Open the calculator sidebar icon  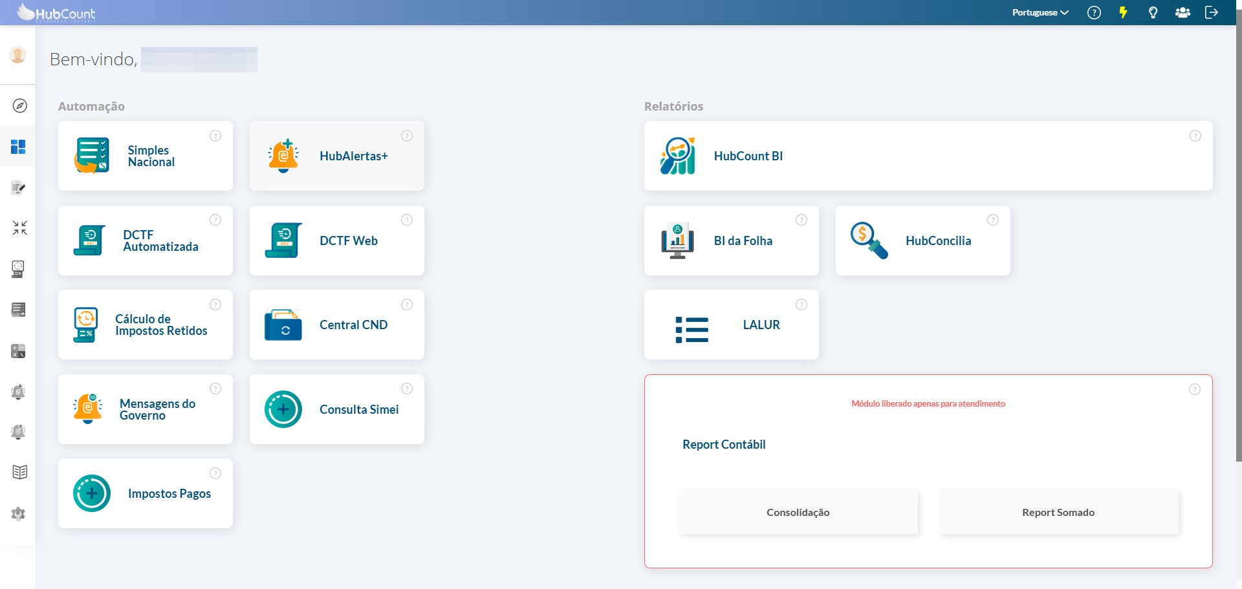[18, 351]
